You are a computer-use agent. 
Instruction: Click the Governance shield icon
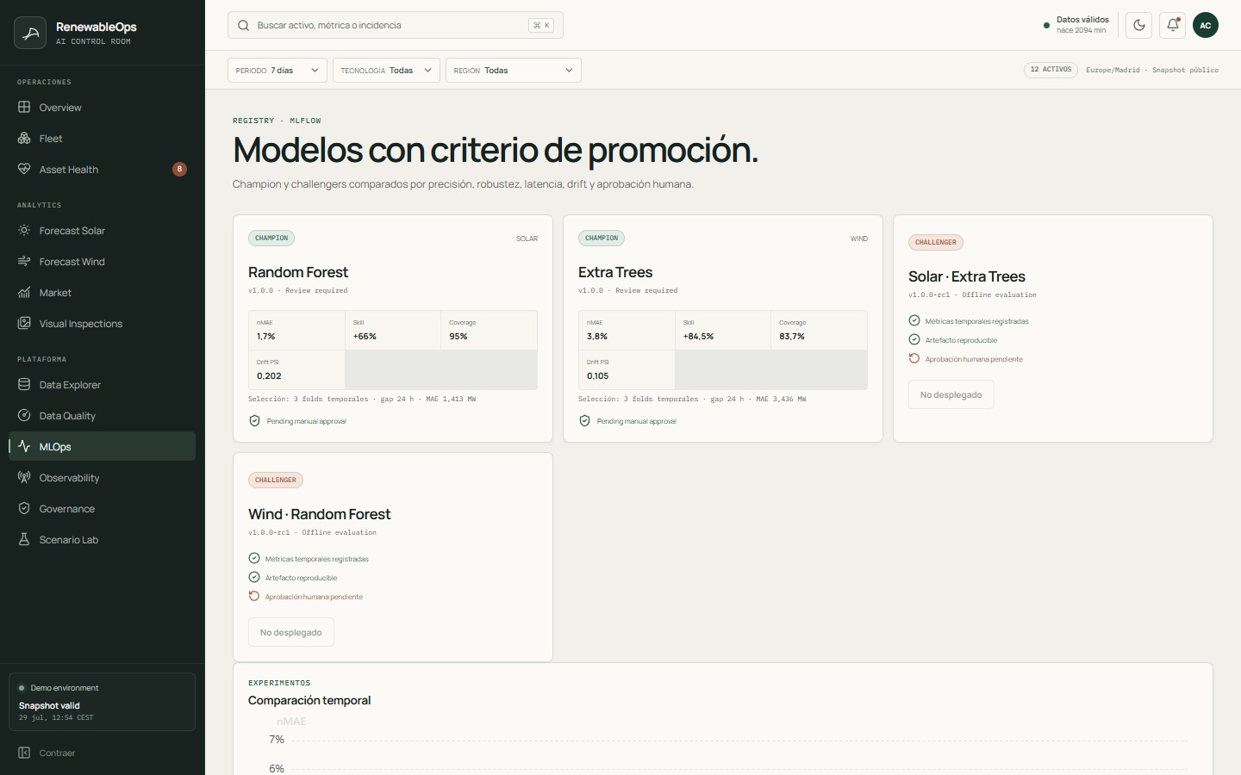point(24,509)
